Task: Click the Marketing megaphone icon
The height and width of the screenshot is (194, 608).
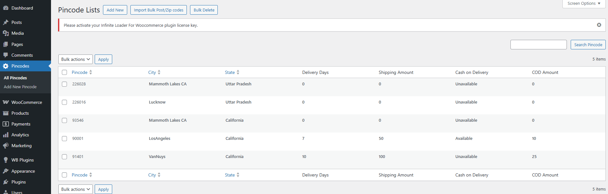Action: click(x=6, y=146)
